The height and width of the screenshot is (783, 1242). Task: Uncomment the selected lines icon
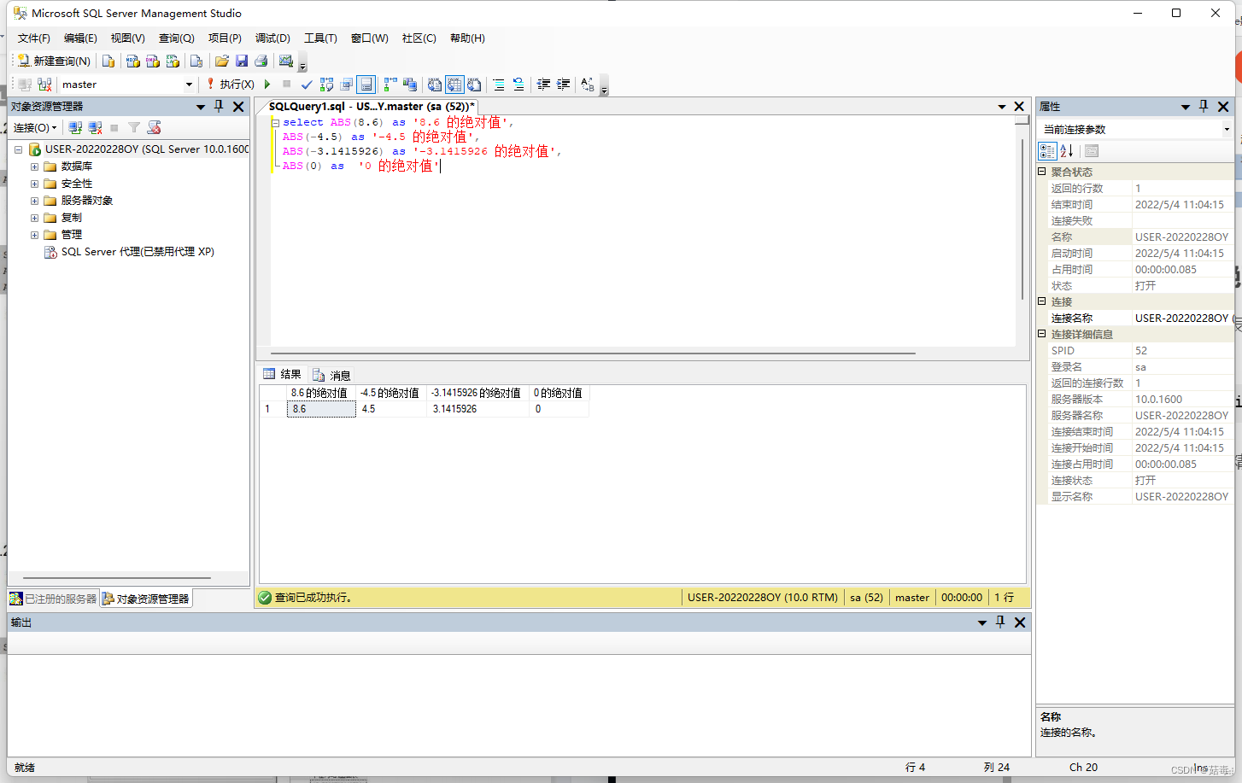click(518, 85)
